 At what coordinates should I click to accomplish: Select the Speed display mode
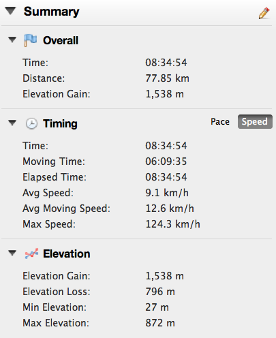click(255, 121)
